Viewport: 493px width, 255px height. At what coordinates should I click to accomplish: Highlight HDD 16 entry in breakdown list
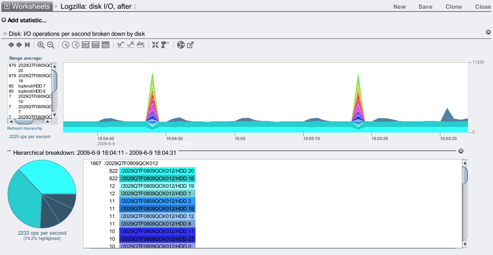point(157,179)
